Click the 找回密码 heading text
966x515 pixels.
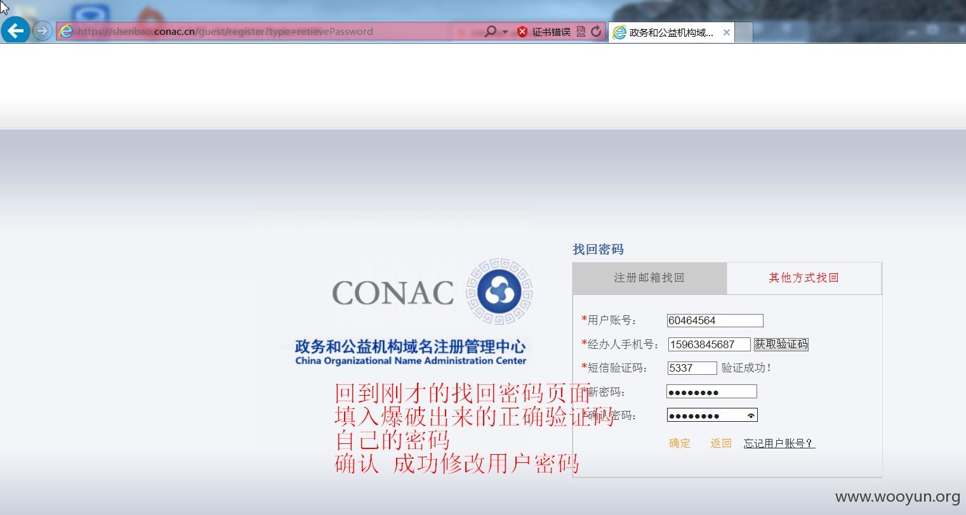coord(599,249)
